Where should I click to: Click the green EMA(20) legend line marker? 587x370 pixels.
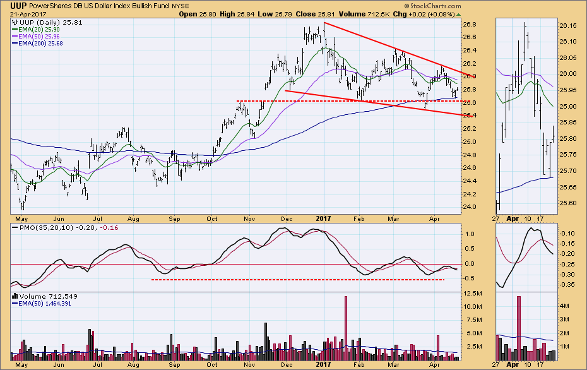pyautogui.click(x=15, y=30)
